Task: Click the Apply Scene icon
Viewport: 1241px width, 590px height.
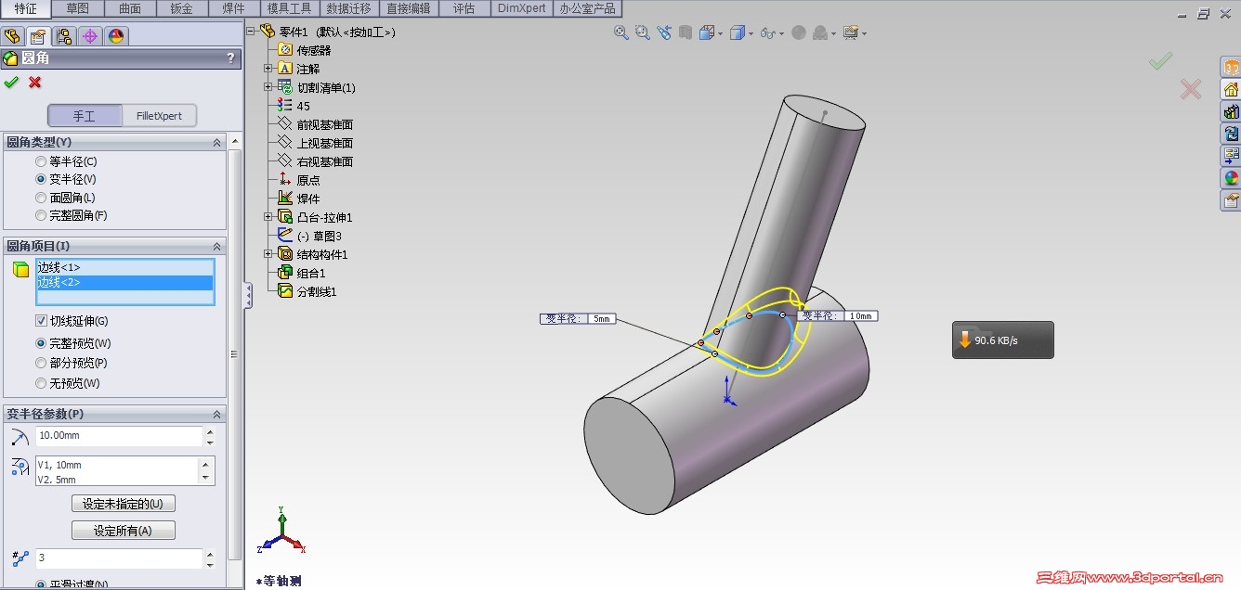Action: [x=820, y=32]
